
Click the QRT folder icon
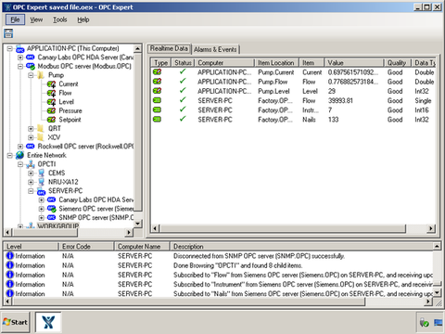(41, 128)
